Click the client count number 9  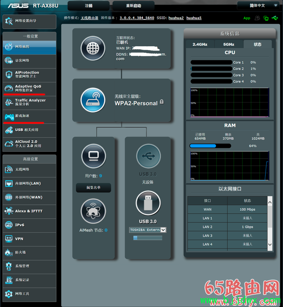pos(100,176)
